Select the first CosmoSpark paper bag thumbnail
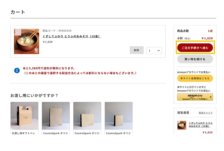 pyautogui.click(x=56, y=116)
